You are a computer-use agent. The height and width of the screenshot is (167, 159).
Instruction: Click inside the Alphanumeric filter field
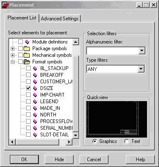(x=113, y=51)
